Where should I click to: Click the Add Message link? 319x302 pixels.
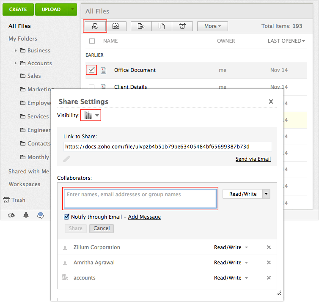click(x=144, y=217)
